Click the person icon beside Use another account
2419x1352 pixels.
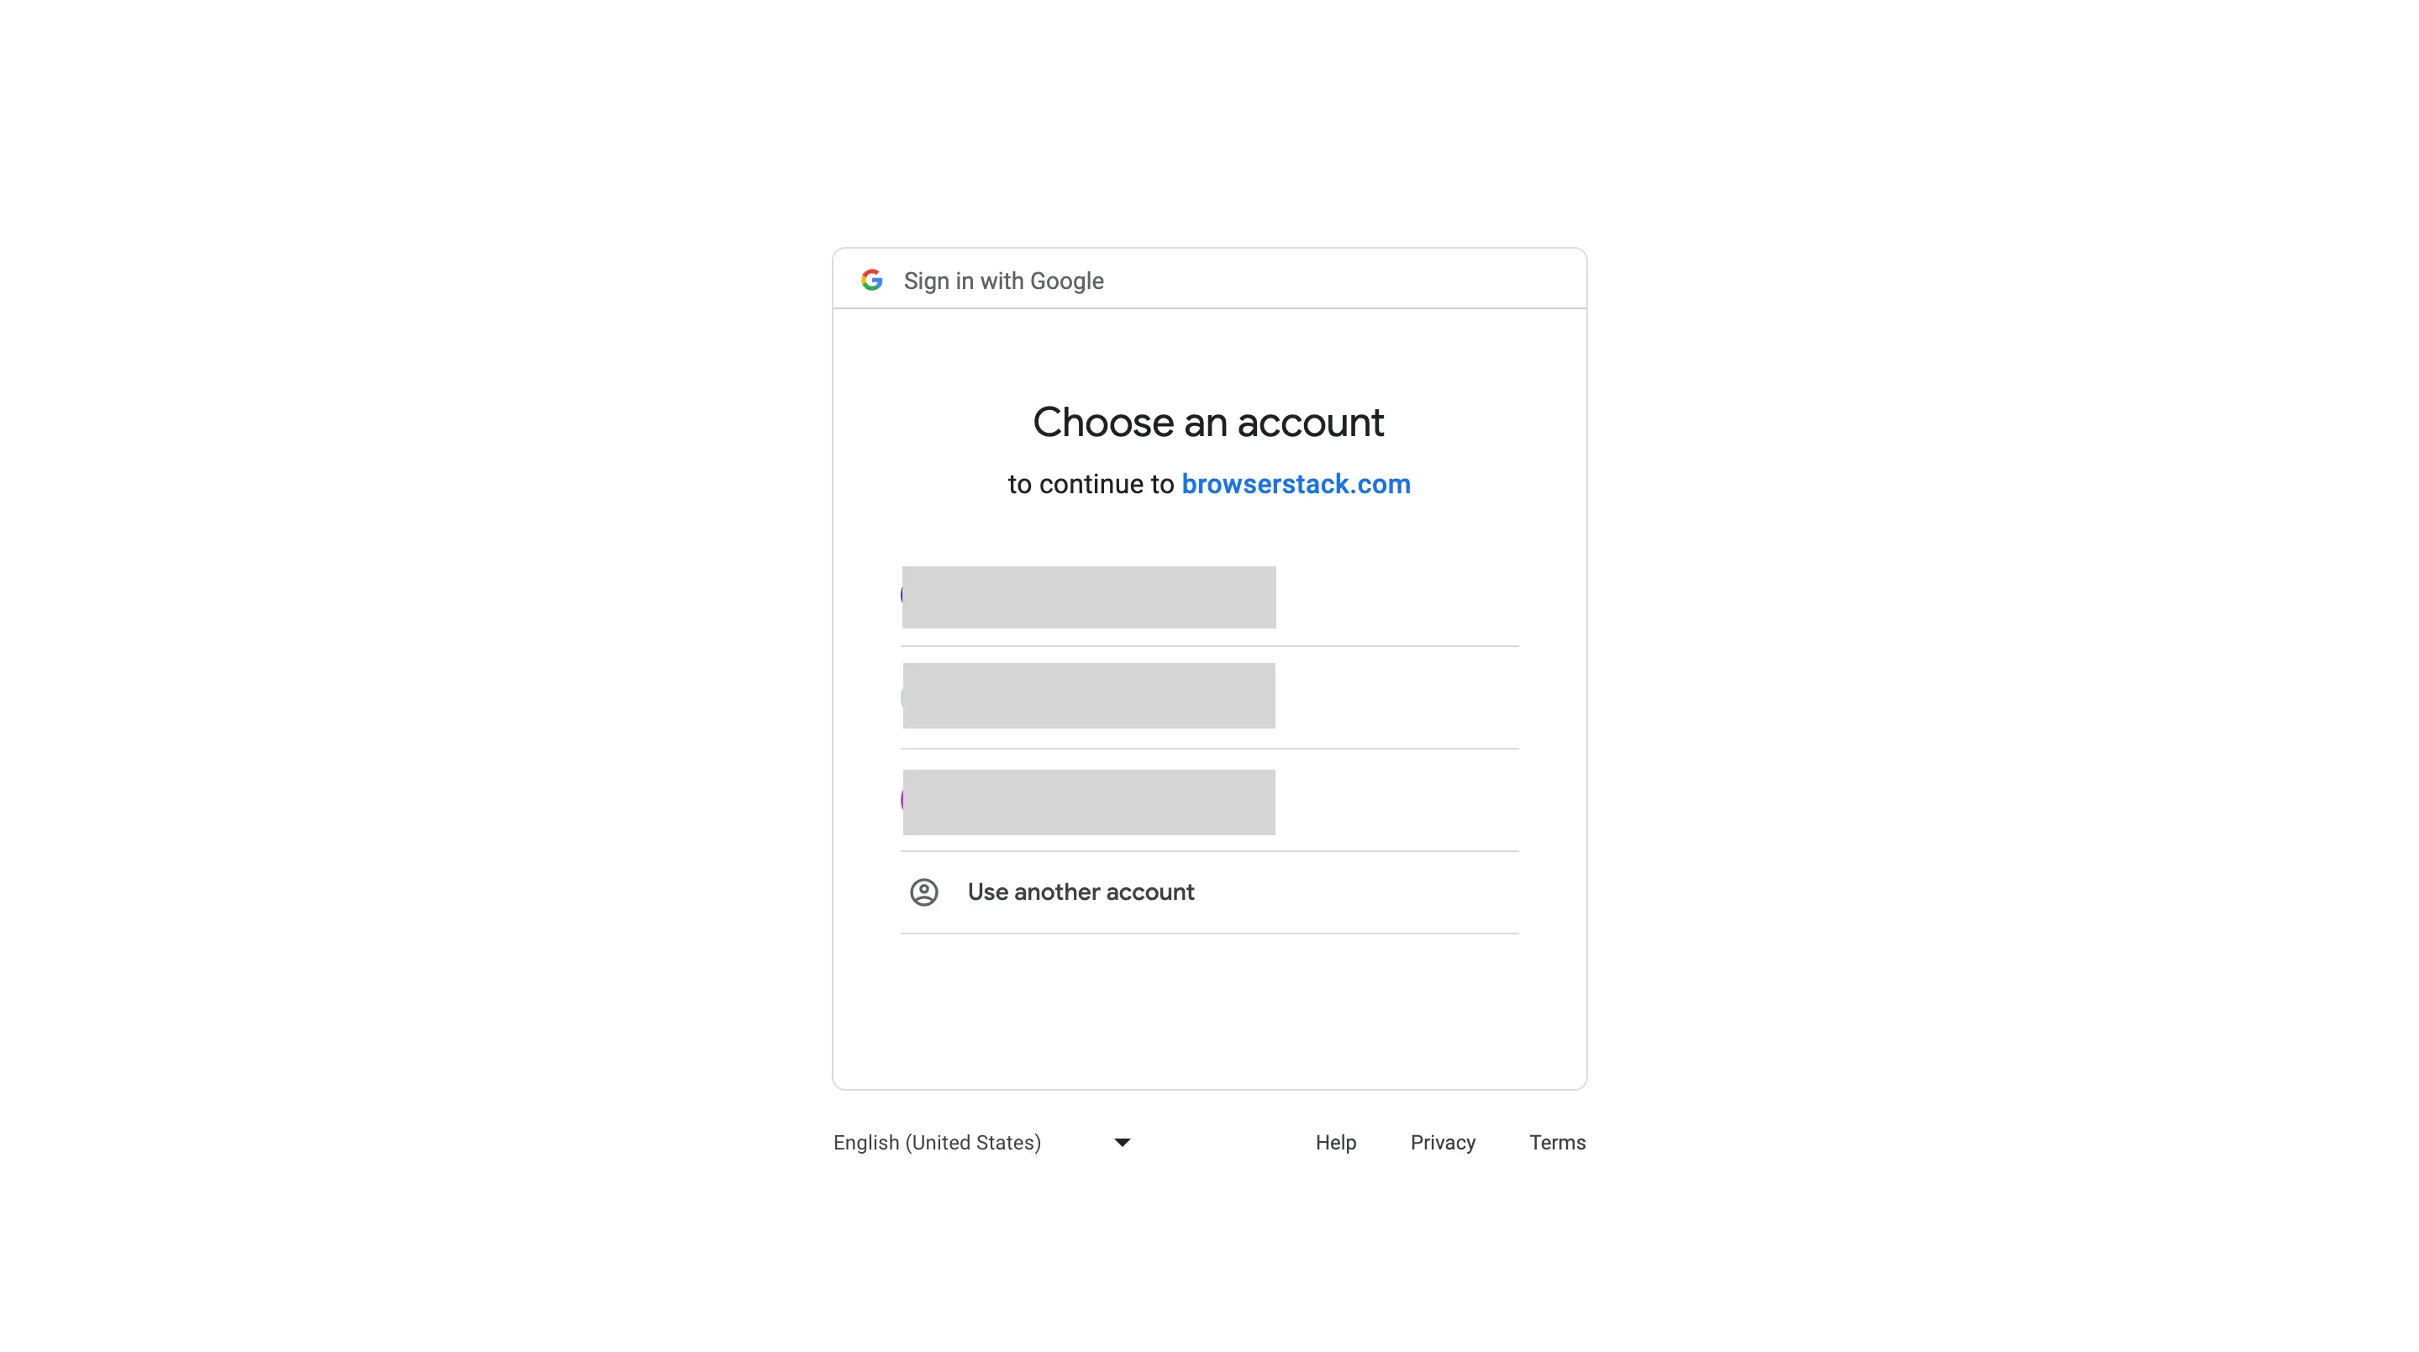tap(924, 892)
